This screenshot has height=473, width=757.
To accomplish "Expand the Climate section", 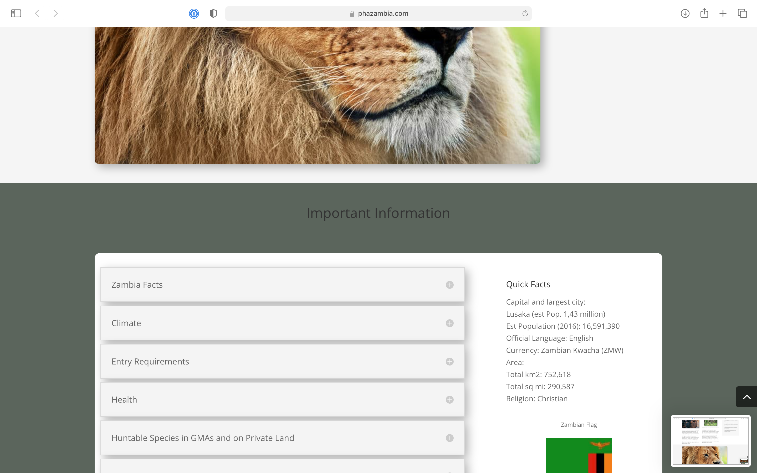I will 283,323.
